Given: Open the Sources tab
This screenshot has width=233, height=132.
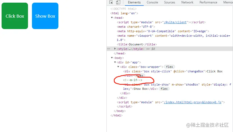Looking at the screenshot, I should point(170,2).
